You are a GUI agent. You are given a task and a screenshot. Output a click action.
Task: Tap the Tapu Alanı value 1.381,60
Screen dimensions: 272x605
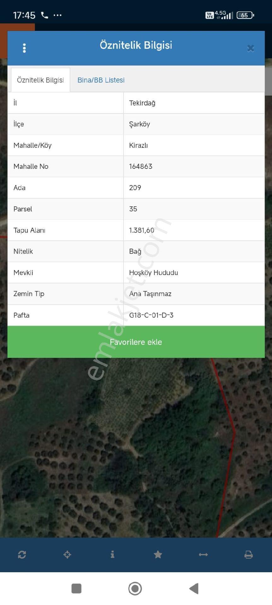click(x=142, y=230)
